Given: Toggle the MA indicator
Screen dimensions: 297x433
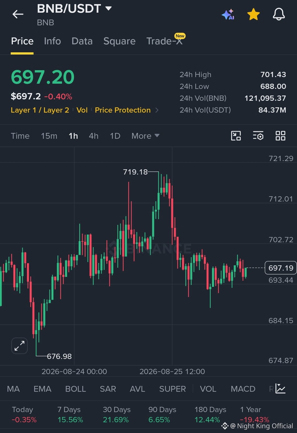Looking at the screenshot, I should click(x=13, y=389).
